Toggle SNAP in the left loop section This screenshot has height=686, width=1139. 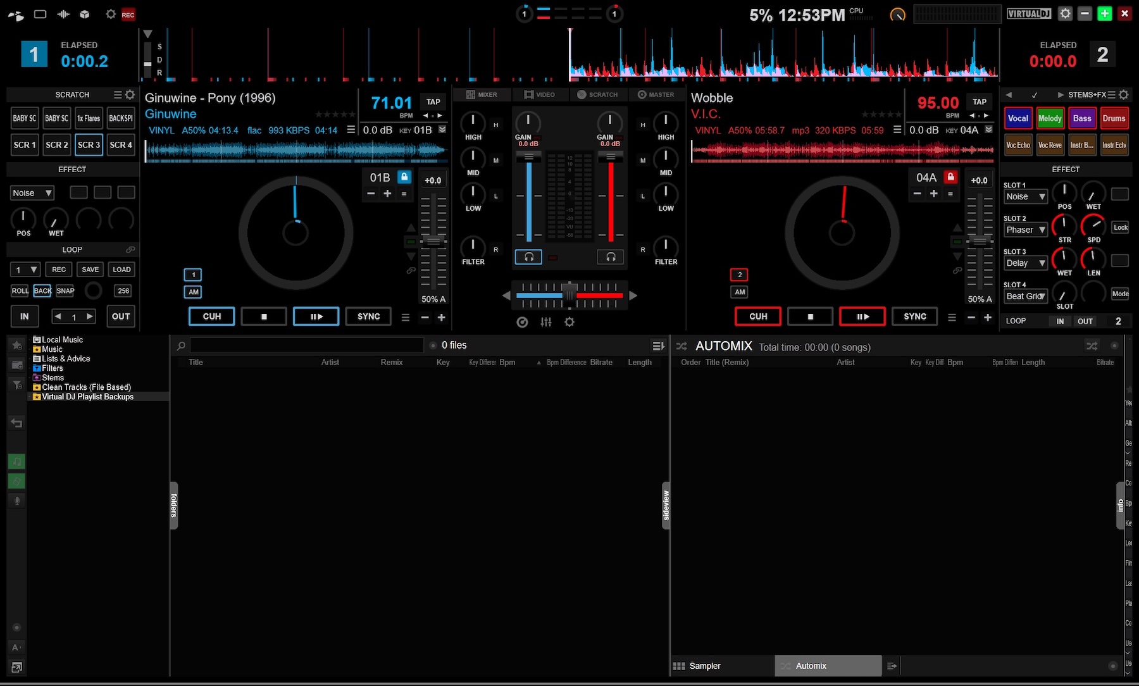pyautogui.click(x=65, y=290)
